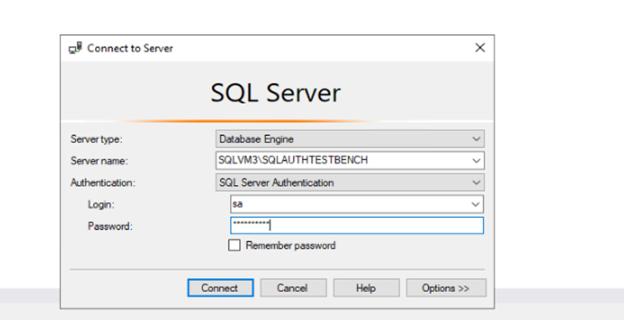The width and height of the screenshot is (624, 320).
Task: Expand Options >> for more settings
Action: (445, 288)
